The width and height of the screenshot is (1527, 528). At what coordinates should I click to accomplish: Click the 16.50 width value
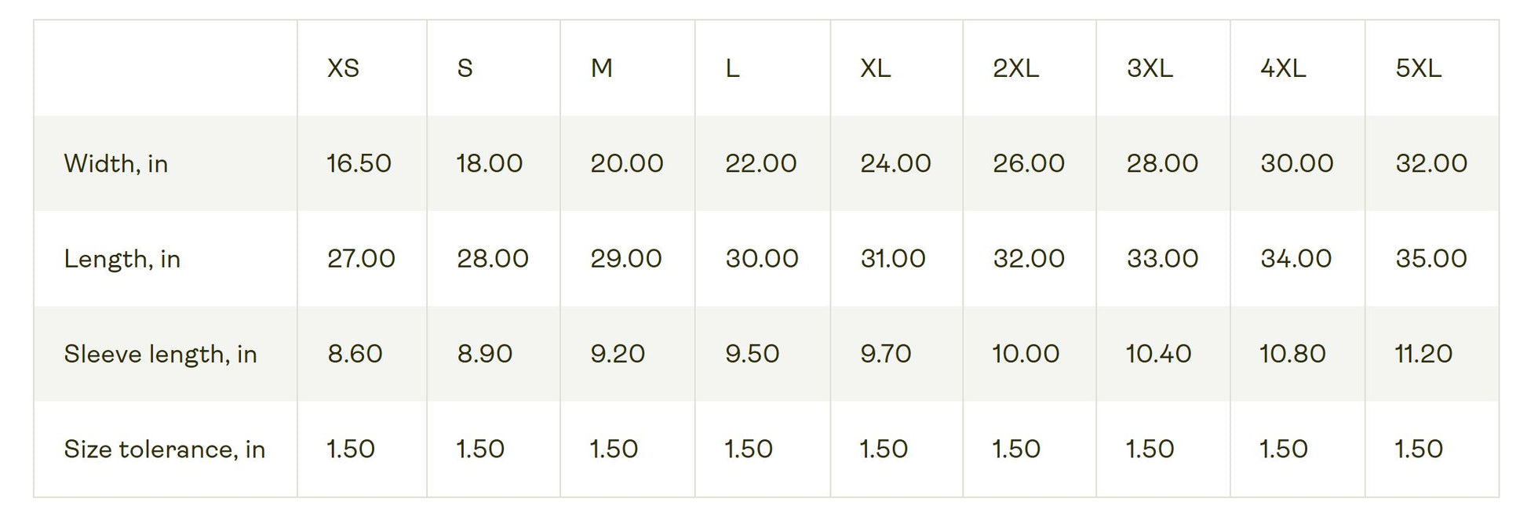pos(359,163)
